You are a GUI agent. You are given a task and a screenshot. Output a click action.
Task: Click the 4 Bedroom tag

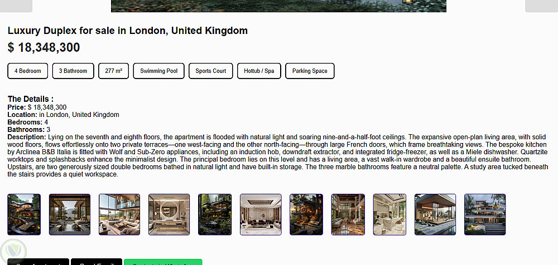(28, 71)
